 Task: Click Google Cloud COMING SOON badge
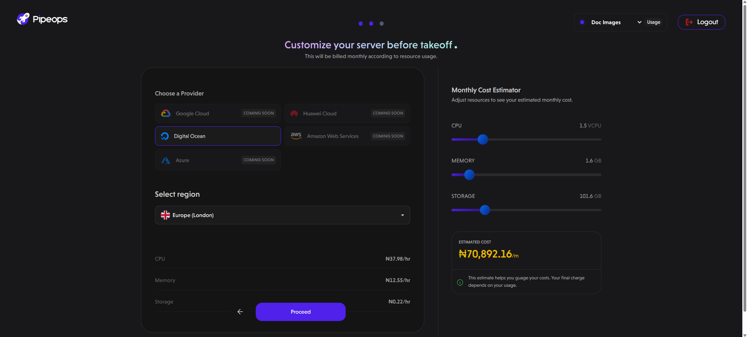(259, 113)
